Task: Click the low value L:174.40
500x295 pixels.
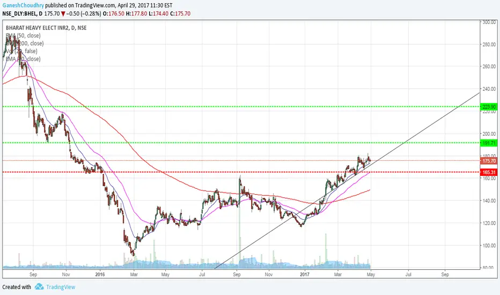Action: tap(158, 14)
